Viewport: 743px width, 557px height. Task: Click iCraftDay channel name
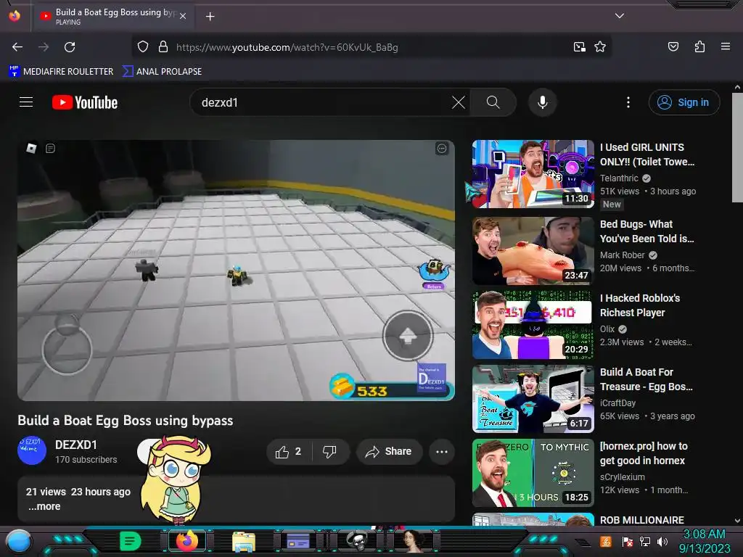pos(618,403)
